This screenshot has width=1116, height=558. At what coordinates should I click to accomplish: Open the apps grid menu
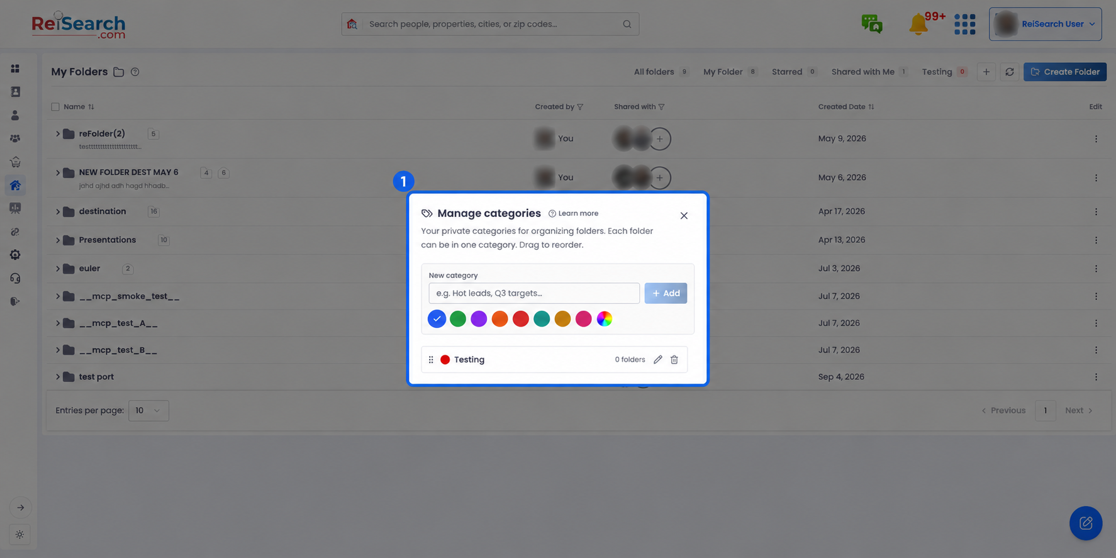[964, 25]
